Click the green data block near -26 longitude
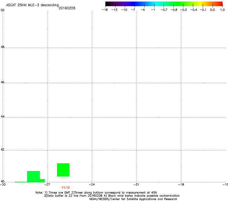The width and height of the screenshot is (228, 201). (63, 170)
